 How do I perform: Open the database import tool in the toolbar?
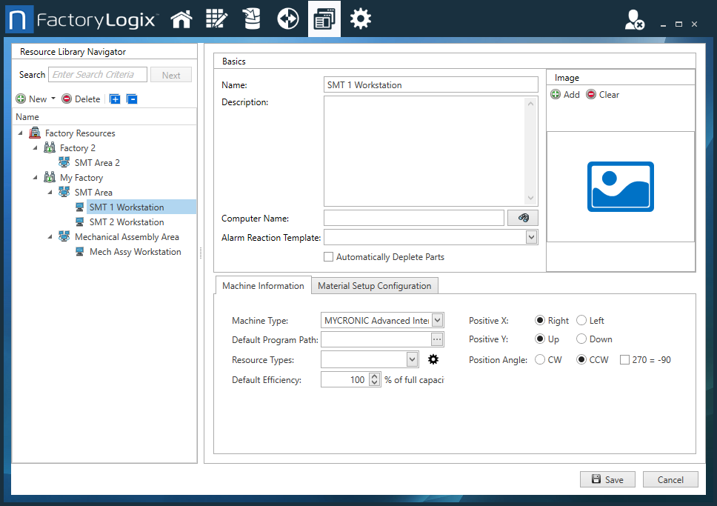tap(252, 19)
